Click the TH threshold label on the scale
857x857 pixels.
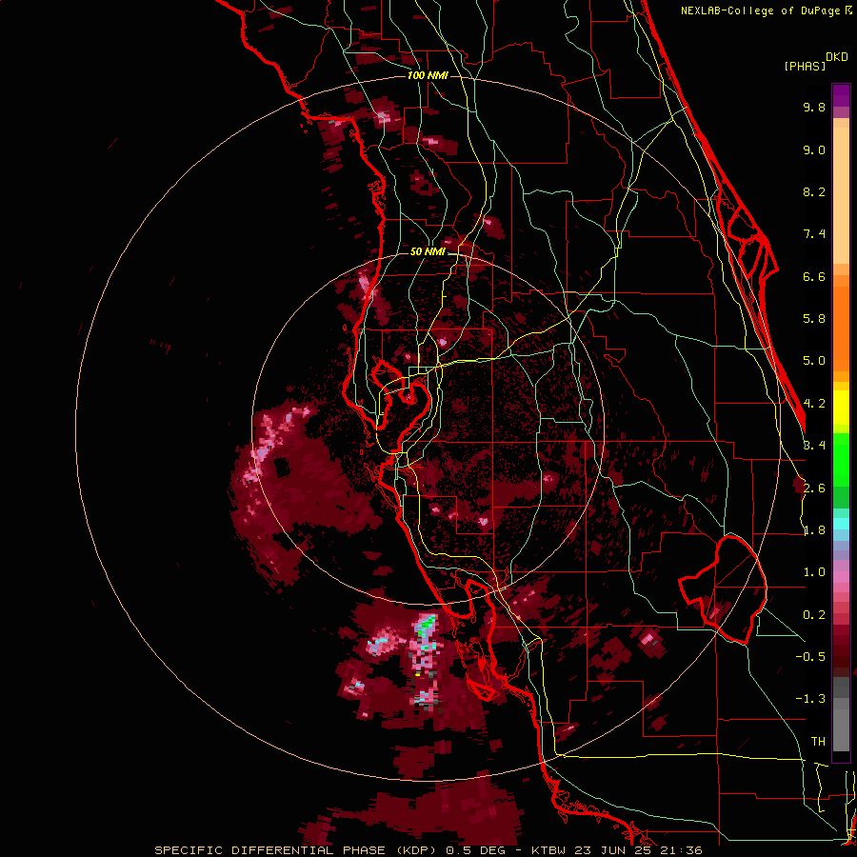point(818,742)
